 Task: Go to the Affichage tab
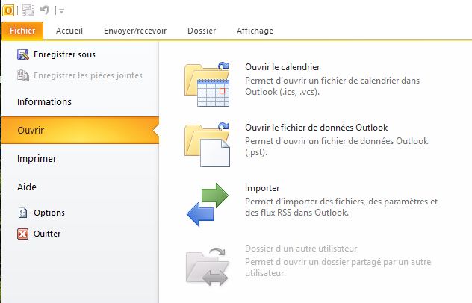(x=255, y=31)
